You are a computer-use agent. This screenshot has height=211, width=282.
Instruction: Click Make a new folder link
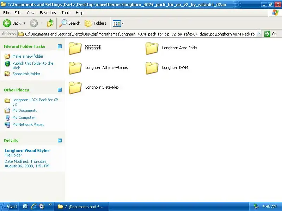click(x=28, y=56)
